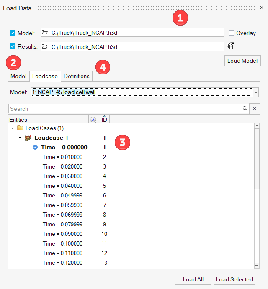Select Time = 0.049999 step
This screenshot has height=289, width=268.
(62, 195)
